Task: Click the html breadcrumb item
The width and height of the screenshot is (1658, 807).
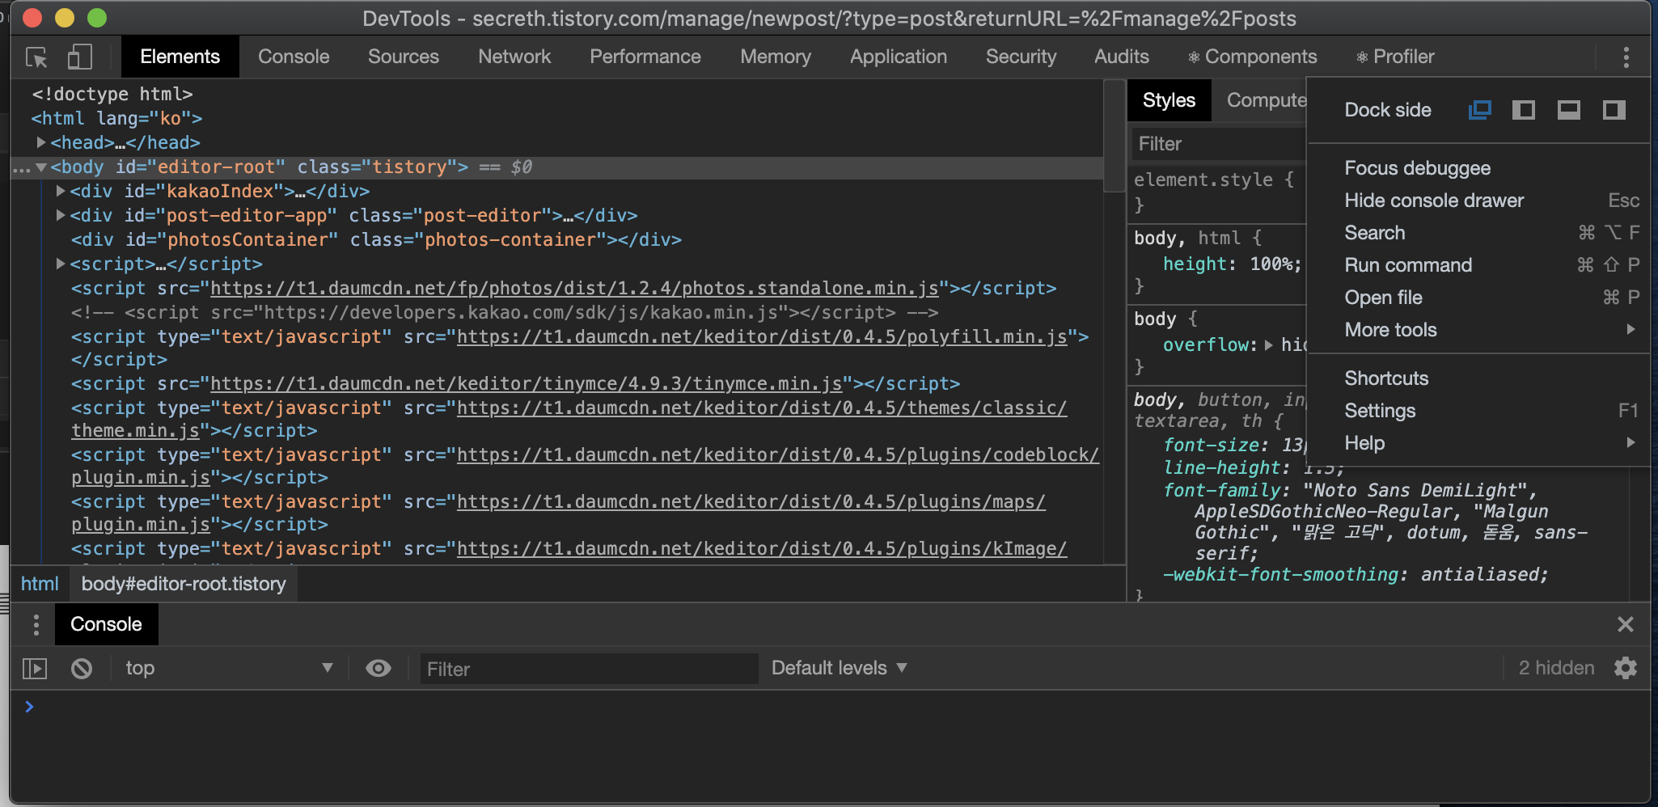Action: [x=40, y=584]
